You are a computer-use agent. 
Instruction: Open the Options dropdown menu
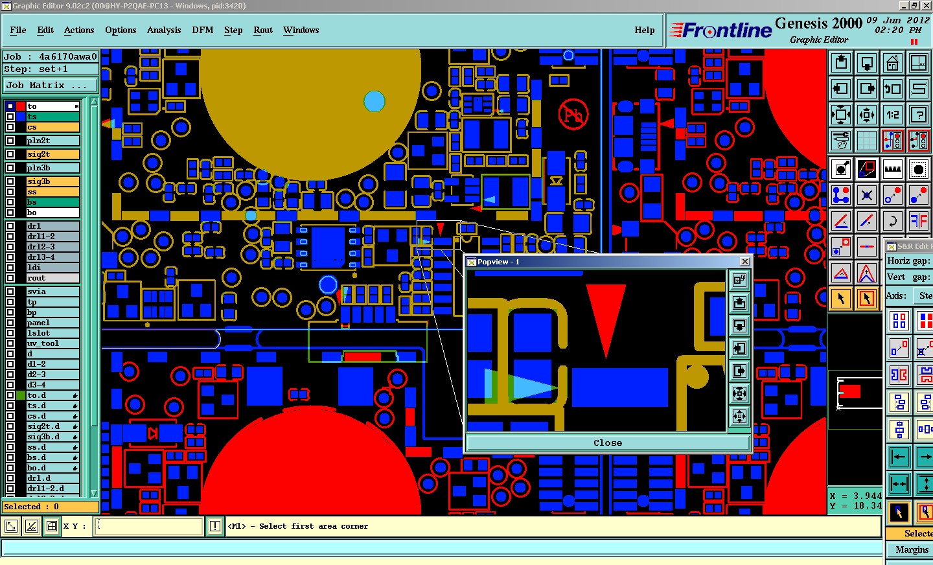click(121, 30)
